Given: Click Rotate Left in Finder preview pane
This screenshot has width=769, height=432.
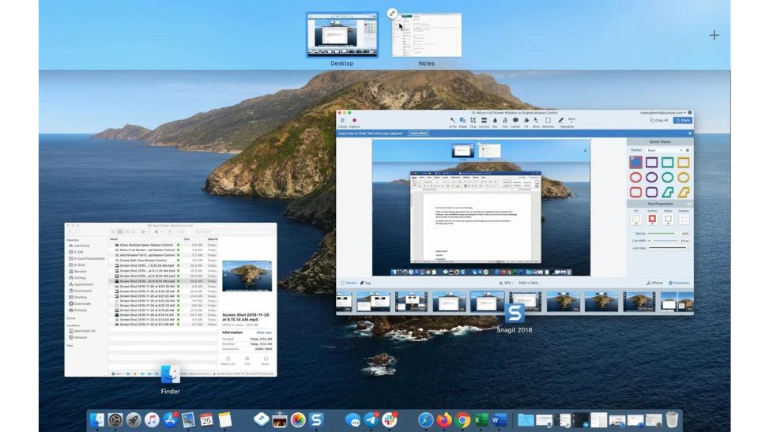Looking at the screenshot, I should pos(228,361).
